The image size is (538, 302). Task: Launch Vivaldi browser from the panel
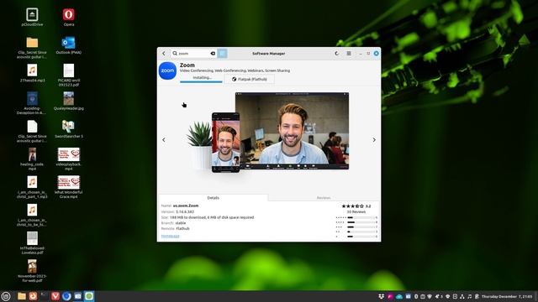click(55, 296)
